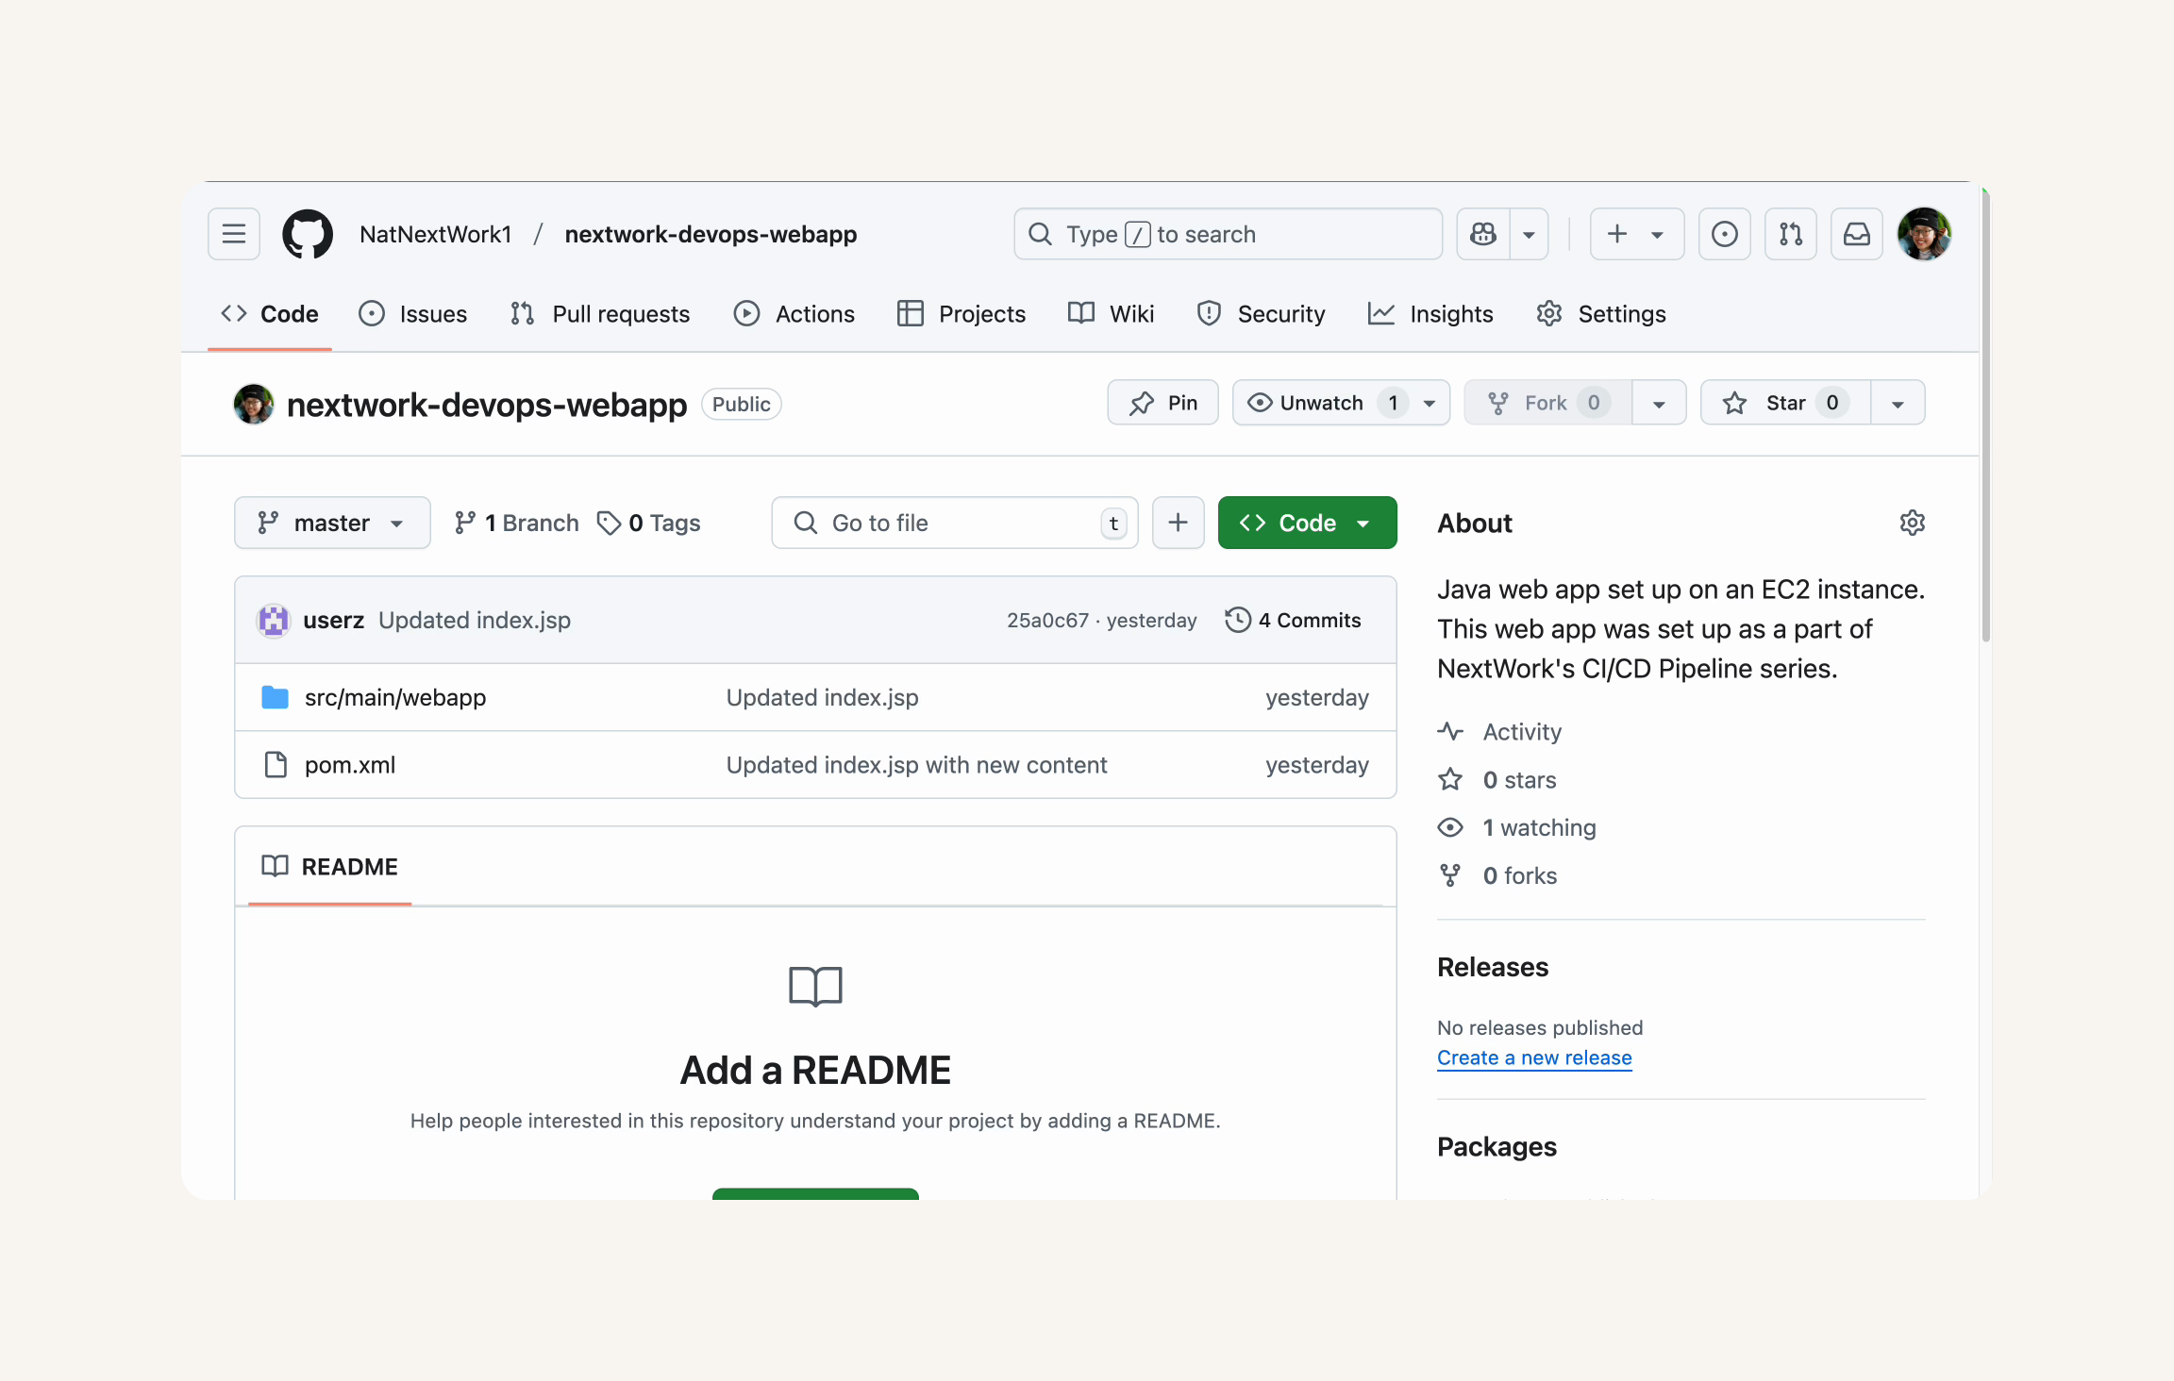
Task: Open the user profile avatar menu
Action: click(x=1925, y=234)
